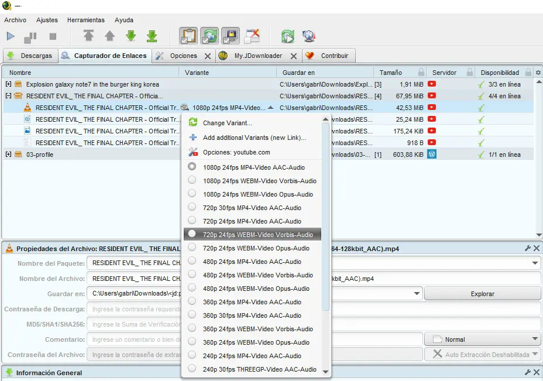543x381 pixels.
Task: Select 720p 24fps MP4-Video AAC-Audio
Action: click(x=252, y=221)
